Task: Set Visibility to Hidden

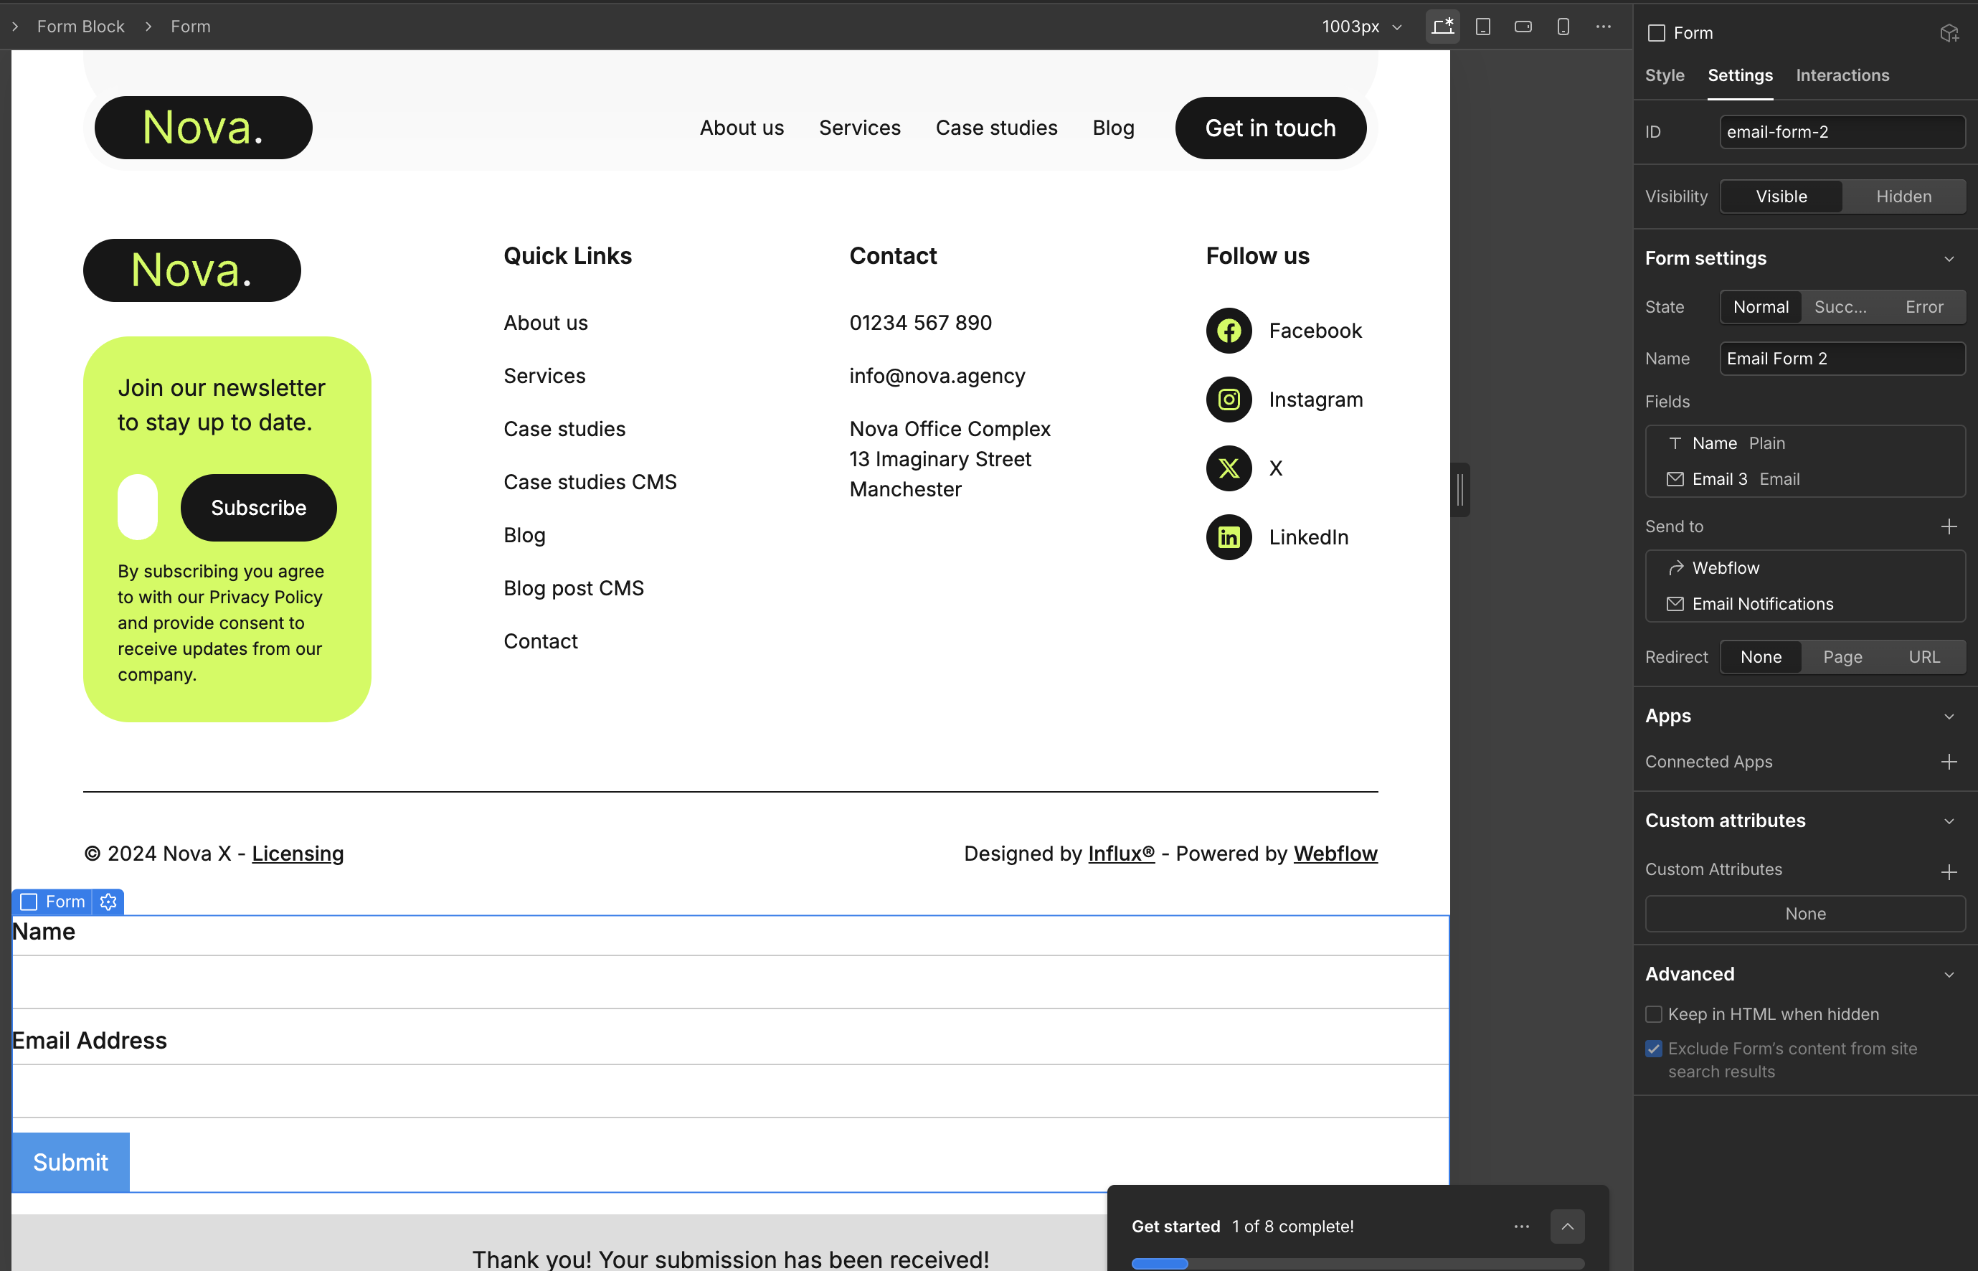Action: 1903,197
